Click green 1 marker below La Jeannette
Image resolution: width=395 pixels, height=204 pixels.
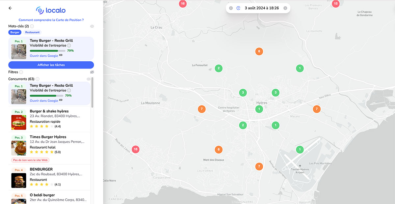pyautogui.click(x=300, y=69)
